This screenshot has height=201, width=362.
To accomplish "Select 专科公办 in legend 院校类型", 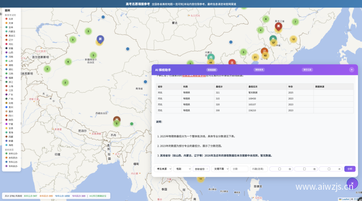I will (11, 162).
